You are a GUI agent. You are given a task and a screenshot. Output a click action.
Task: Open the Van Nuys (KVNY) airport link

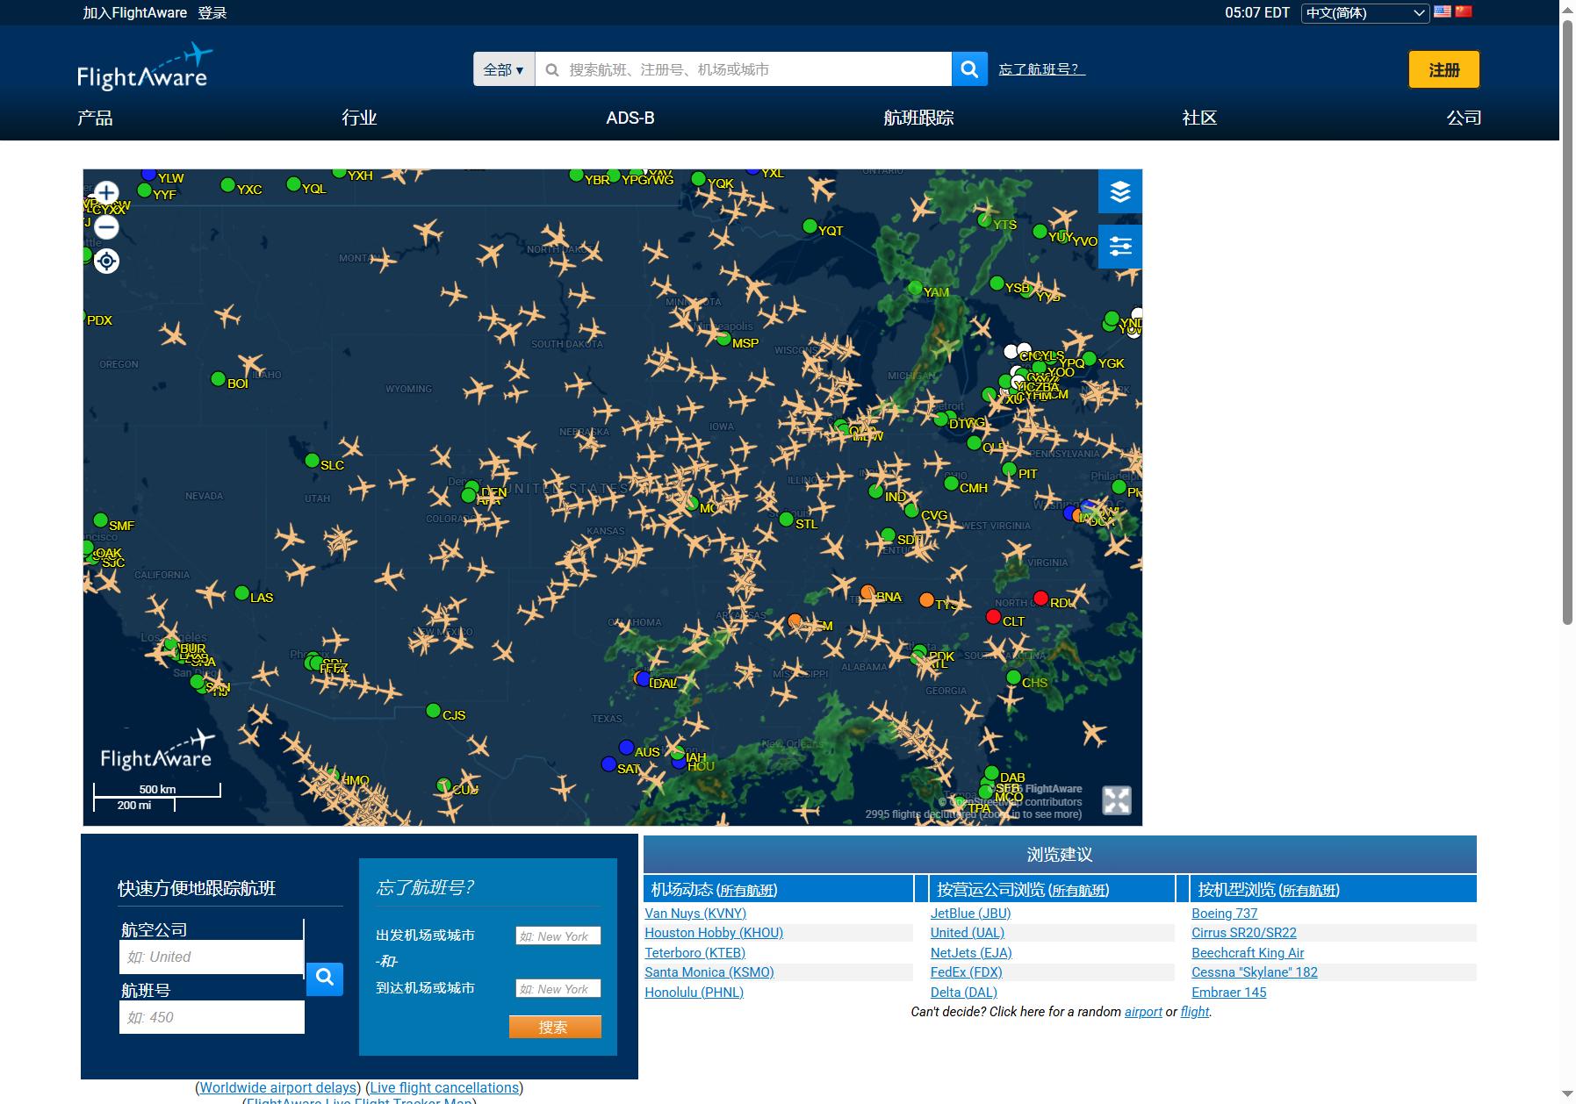click(x=695, y=914)
